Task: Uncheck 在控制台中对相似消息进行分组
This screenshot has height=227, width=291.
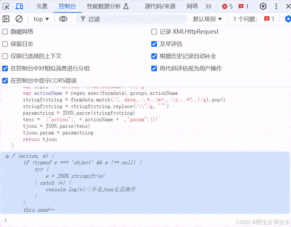Action: [5, 68]
